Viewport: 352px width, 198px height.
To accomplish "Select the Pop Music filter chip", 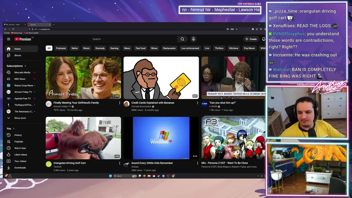I will (249, 48).
